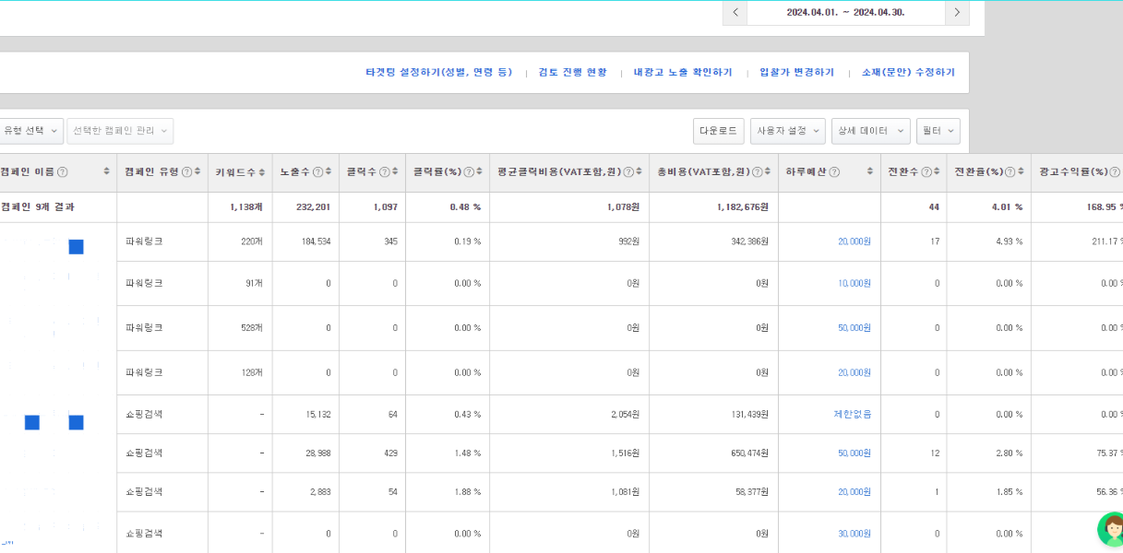Sort table using 클릭수 sort arrows
This screenshot has height=553, width=1123.
pyautogui.click(x=395, y=172)
